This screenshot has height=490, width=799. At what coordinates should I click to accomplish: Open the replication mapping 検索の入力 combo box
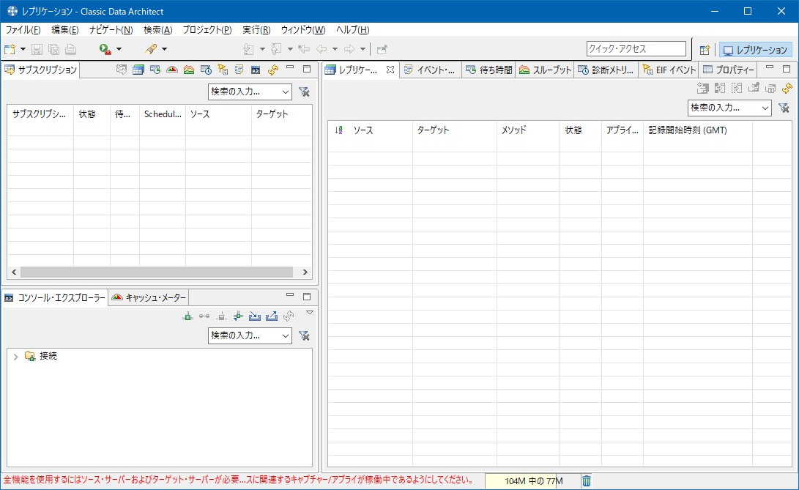click(729, 108)
